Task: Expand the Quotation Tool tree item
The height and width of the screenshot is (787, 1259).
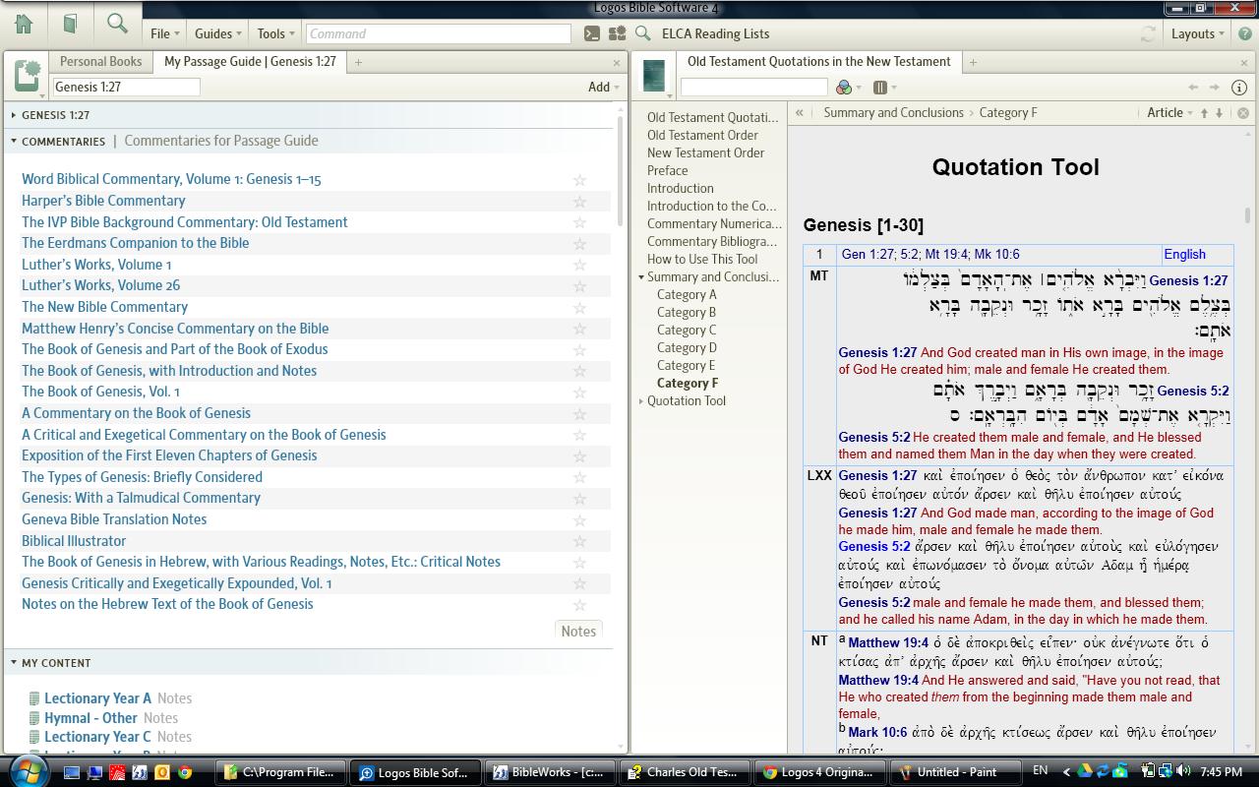Action: point(641,401)
